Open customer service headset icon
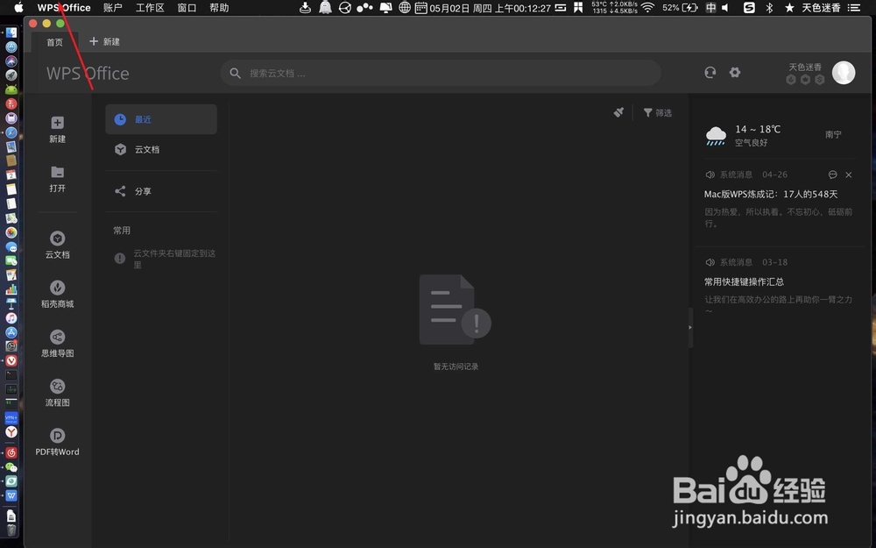 point(710,72)
